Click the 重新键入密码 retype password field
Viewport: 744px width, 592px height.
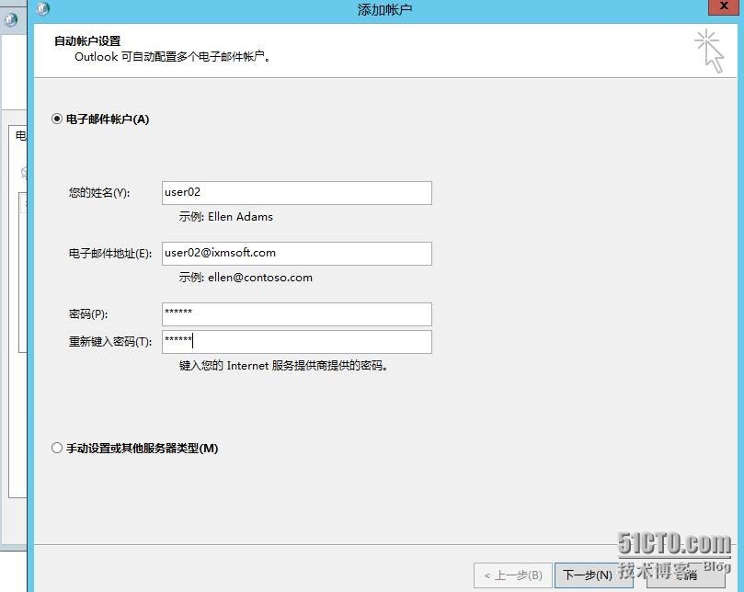[x=296, y=342]
